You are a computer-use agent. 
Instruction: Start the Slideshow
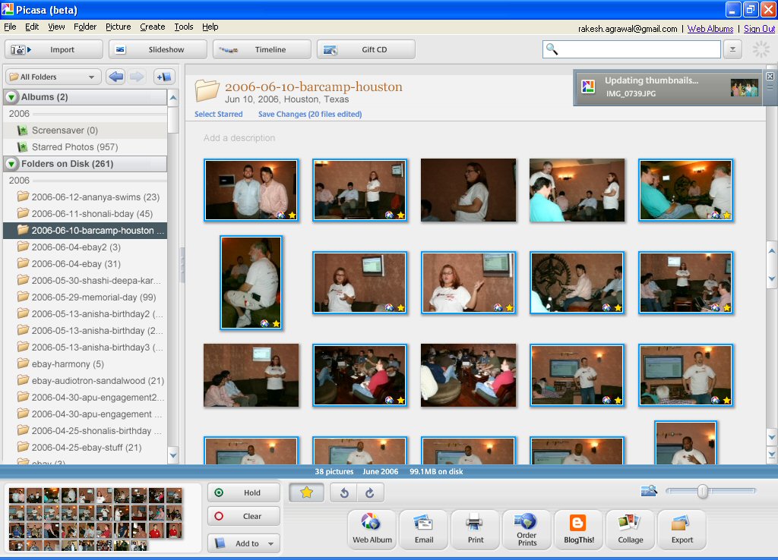(158, 49)
